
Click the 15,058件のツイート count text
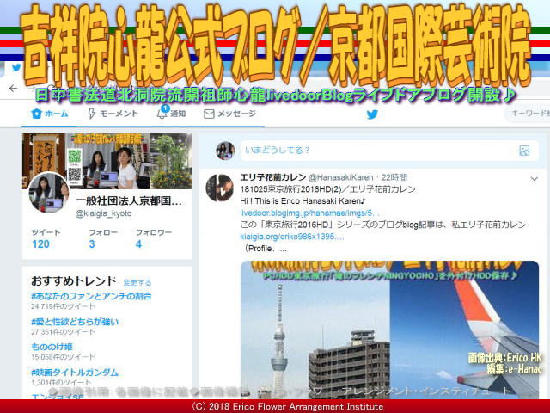click(x=63, y=358)
